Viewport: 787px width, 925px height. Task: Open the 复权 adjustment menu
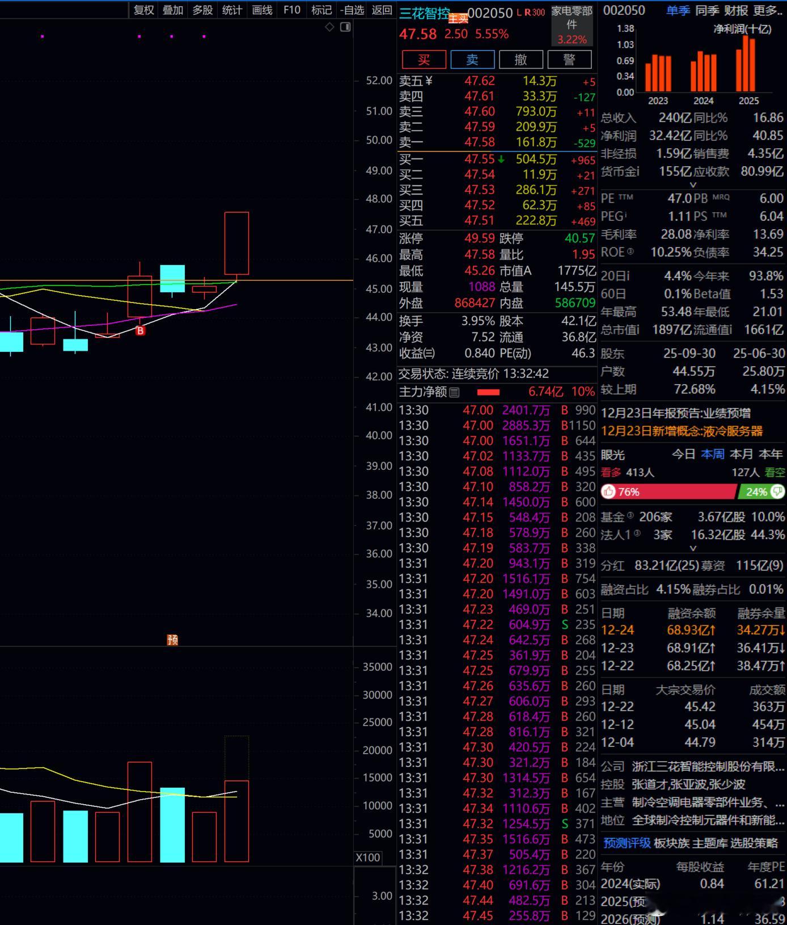pyautogui.click(x=143, y=10)
